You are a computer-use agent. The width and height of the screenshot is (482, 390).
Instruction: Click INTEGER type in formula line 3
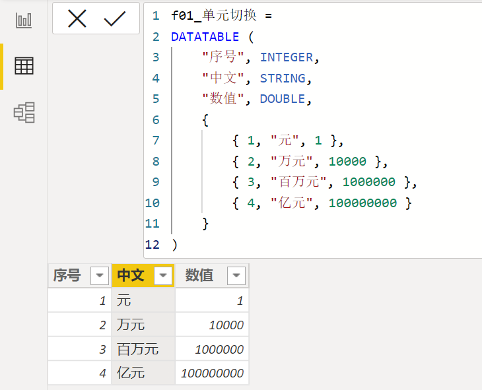click(287, 57)
